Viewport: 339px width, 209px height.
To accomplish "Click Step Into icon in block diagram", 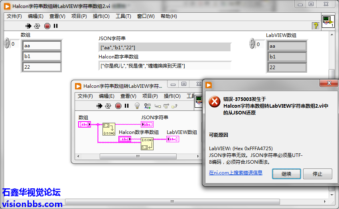I will [158, 106].
